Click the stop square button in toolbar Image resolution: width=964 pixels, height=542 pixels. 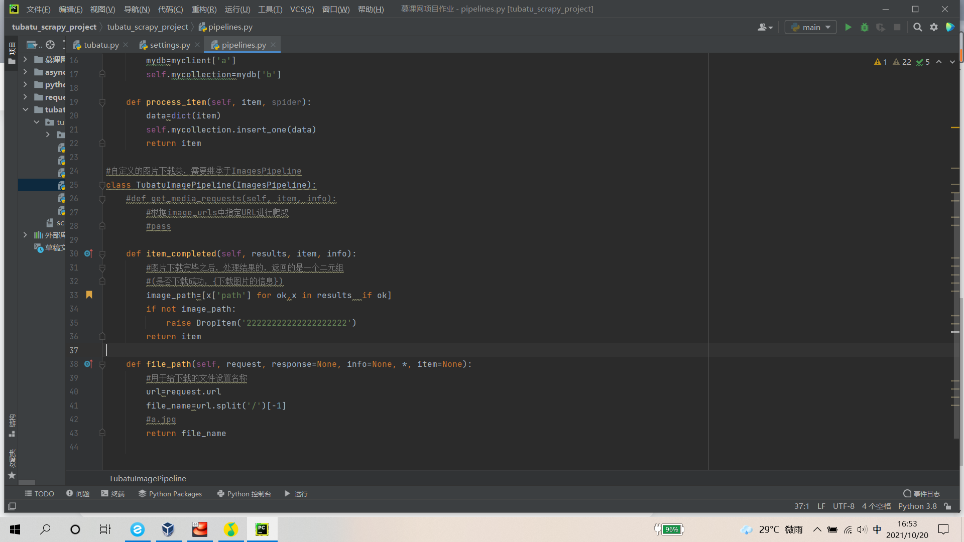pyautogui.click(x=897, y=27)
